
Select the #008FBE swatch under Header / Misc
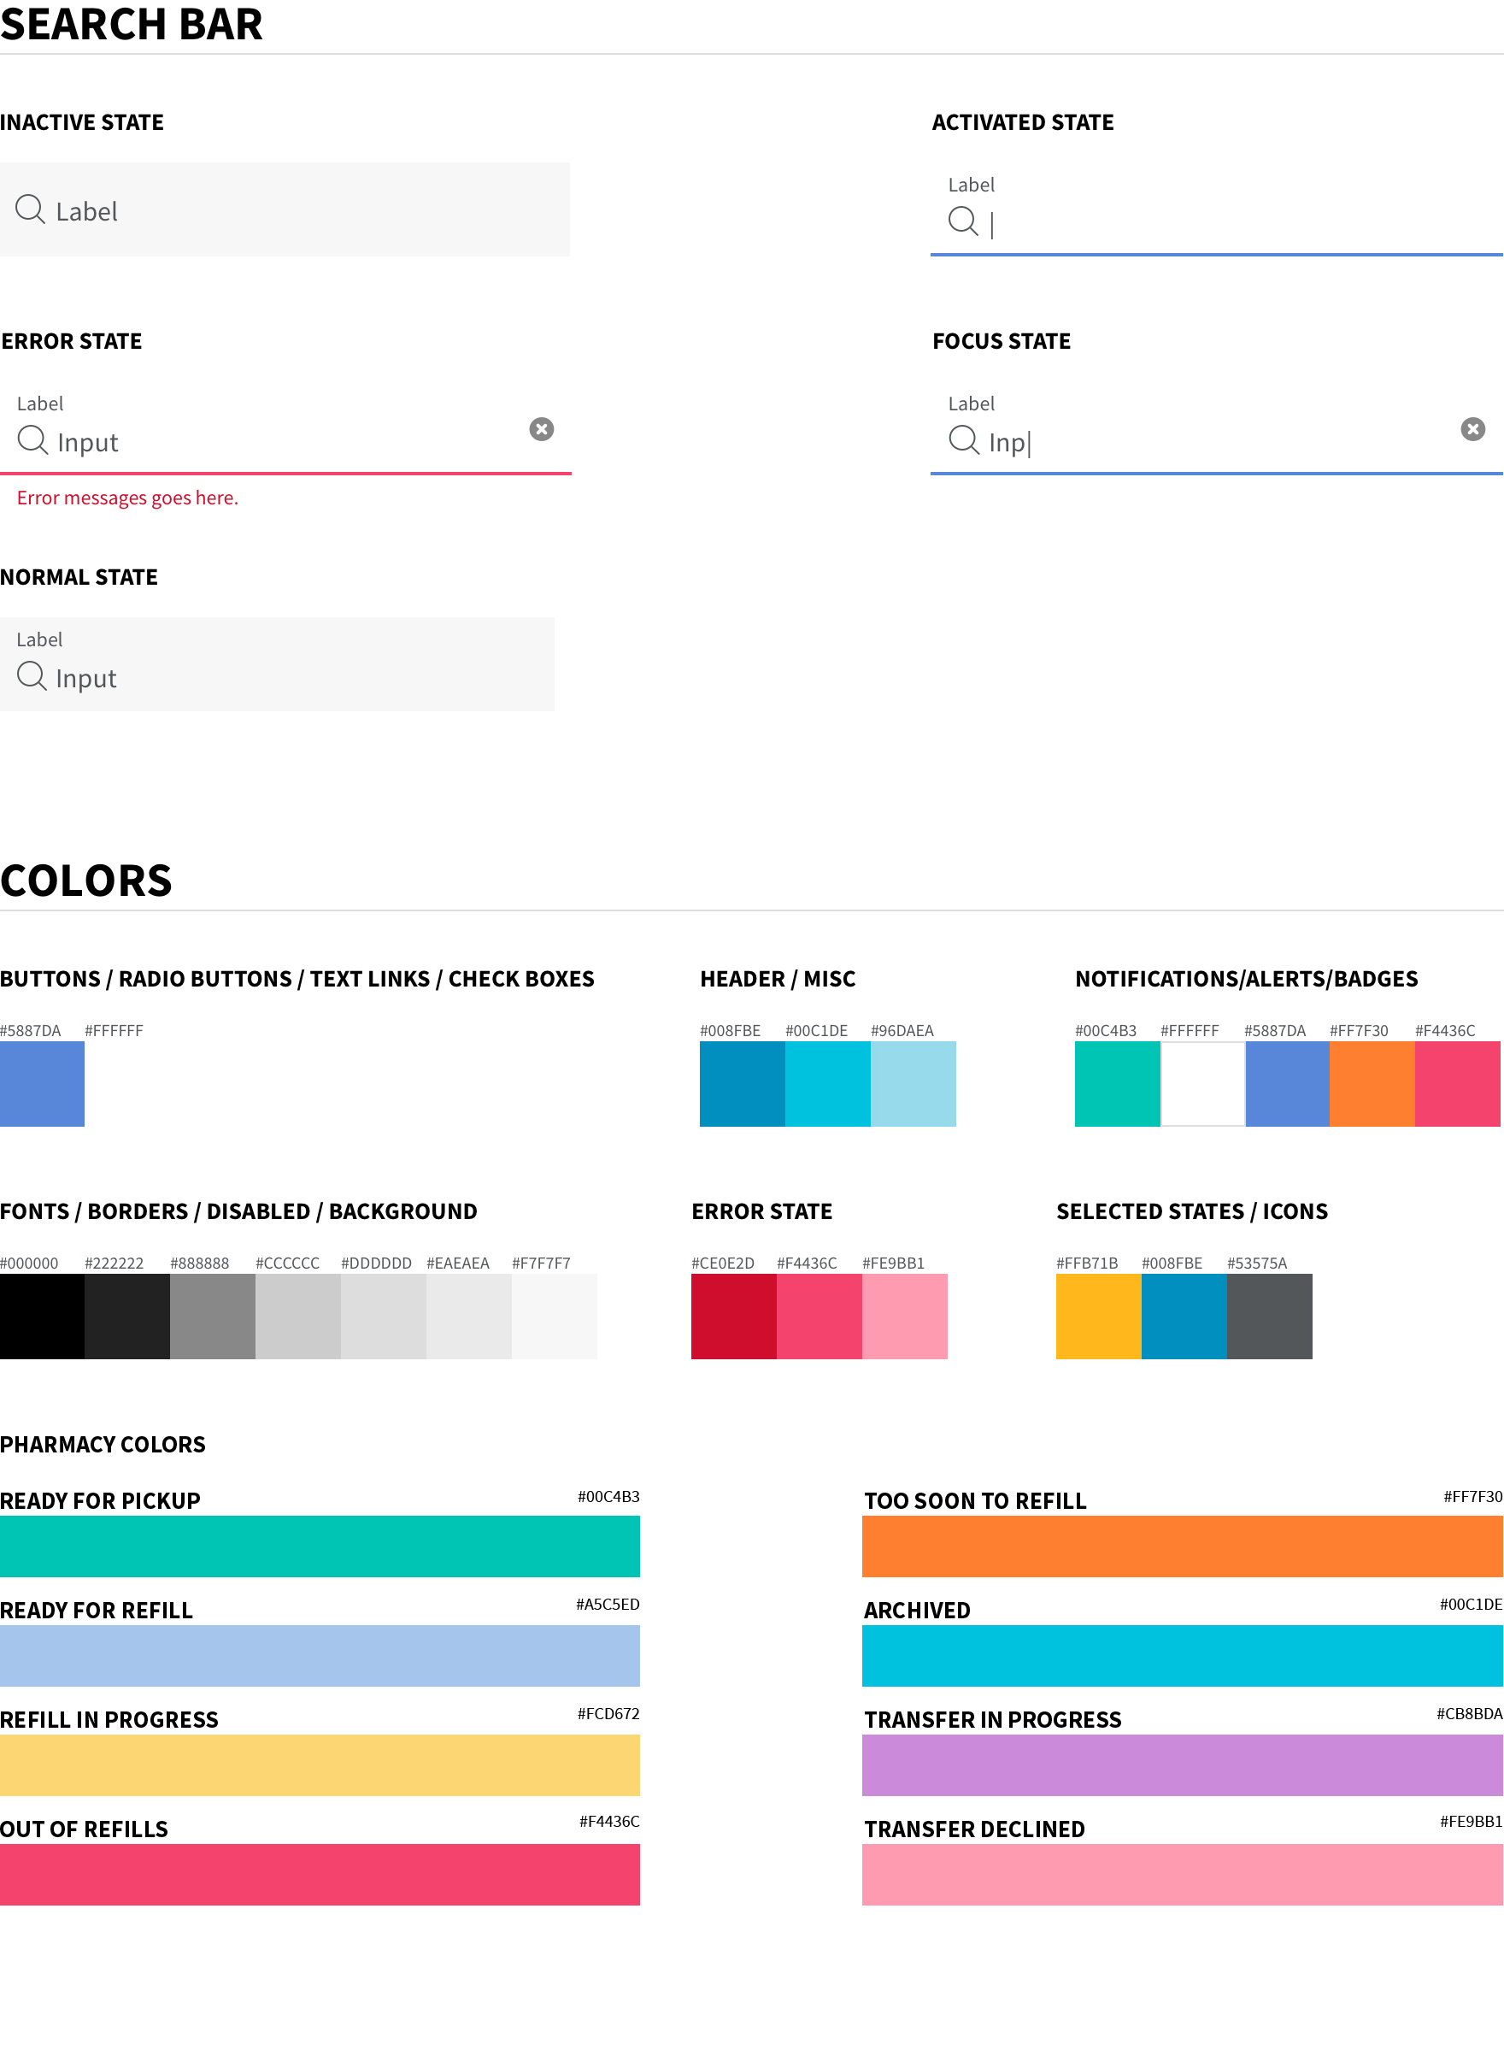click(742, 1083)
